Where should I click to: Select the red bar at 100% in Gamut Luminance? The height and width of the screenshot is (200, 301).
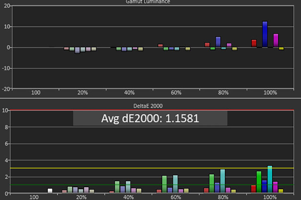click(x=254, y=43)
